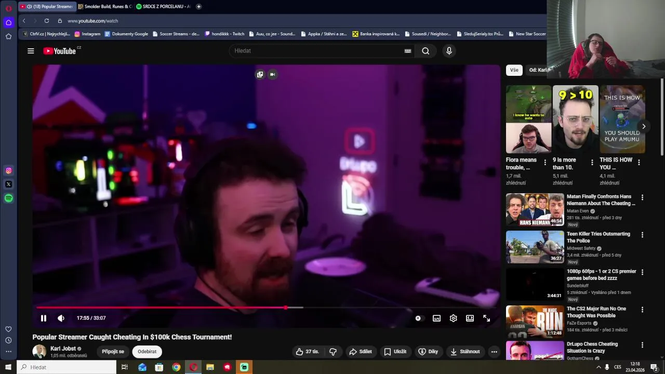Reload the current page
The width and height of the screenshot is (665, 374).
coord(47,21)
